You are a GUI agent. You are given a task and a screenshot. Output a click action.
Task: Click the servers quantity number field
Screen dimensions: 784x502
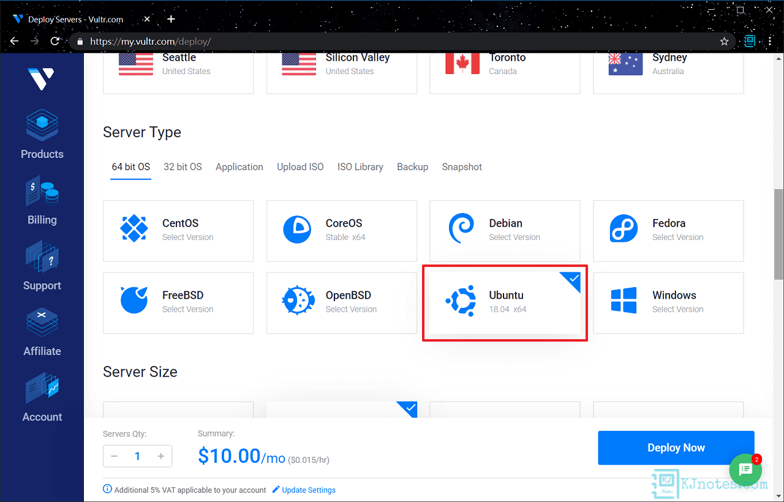[x=137, y=456]
